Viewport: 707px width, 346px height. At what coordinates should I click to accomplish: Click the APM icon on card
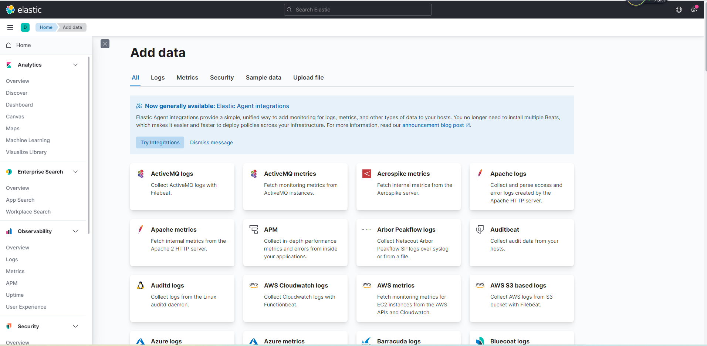pyautogui.click(x=254, y=229)
